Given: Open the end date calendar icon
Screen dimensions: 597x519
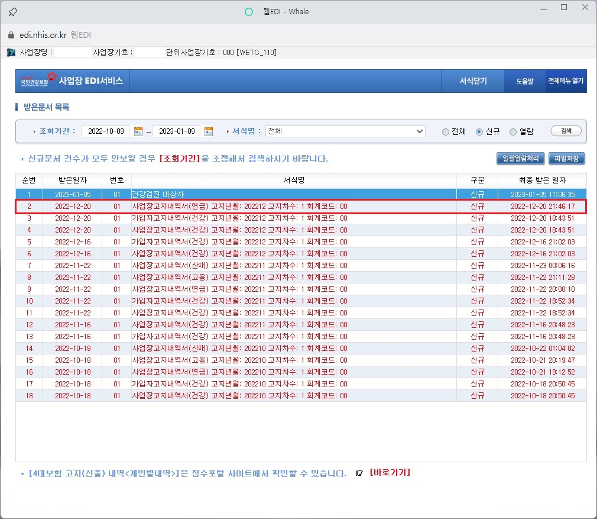Looking at the screenshot, I should coord(209,131).
